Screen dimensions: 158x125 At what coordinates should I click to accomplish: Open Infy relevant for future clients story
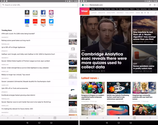(x=39, y=110)
